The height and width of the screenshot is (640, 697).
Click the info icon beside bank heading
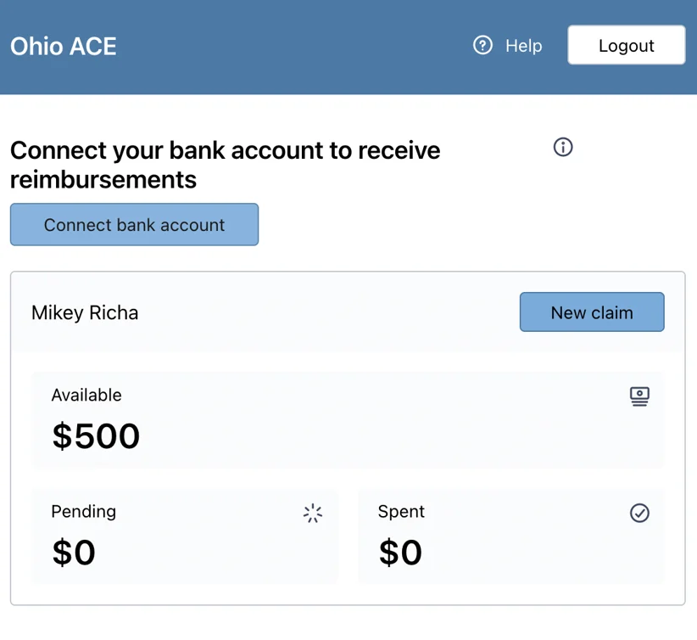[x=563, y=147]
